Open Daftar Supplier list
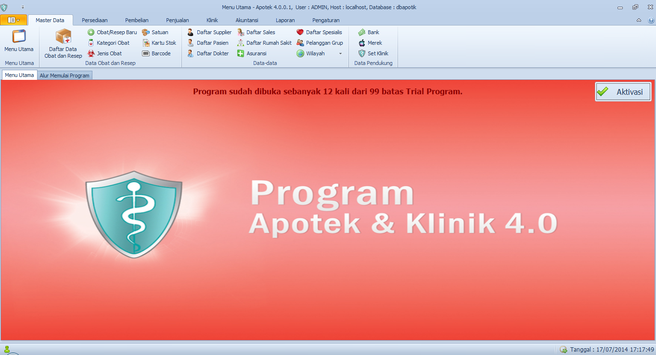The width and height of the screenshot is (656, 355). click(x=209, y=32)
